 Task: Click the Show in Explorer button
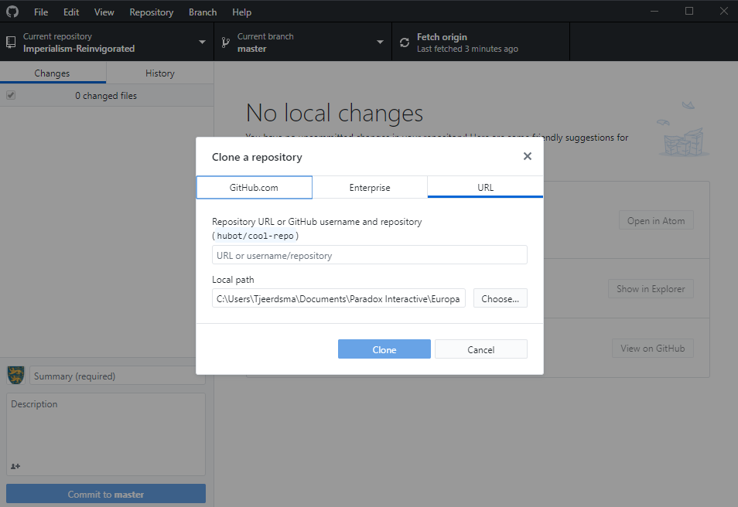coord(651,288)
